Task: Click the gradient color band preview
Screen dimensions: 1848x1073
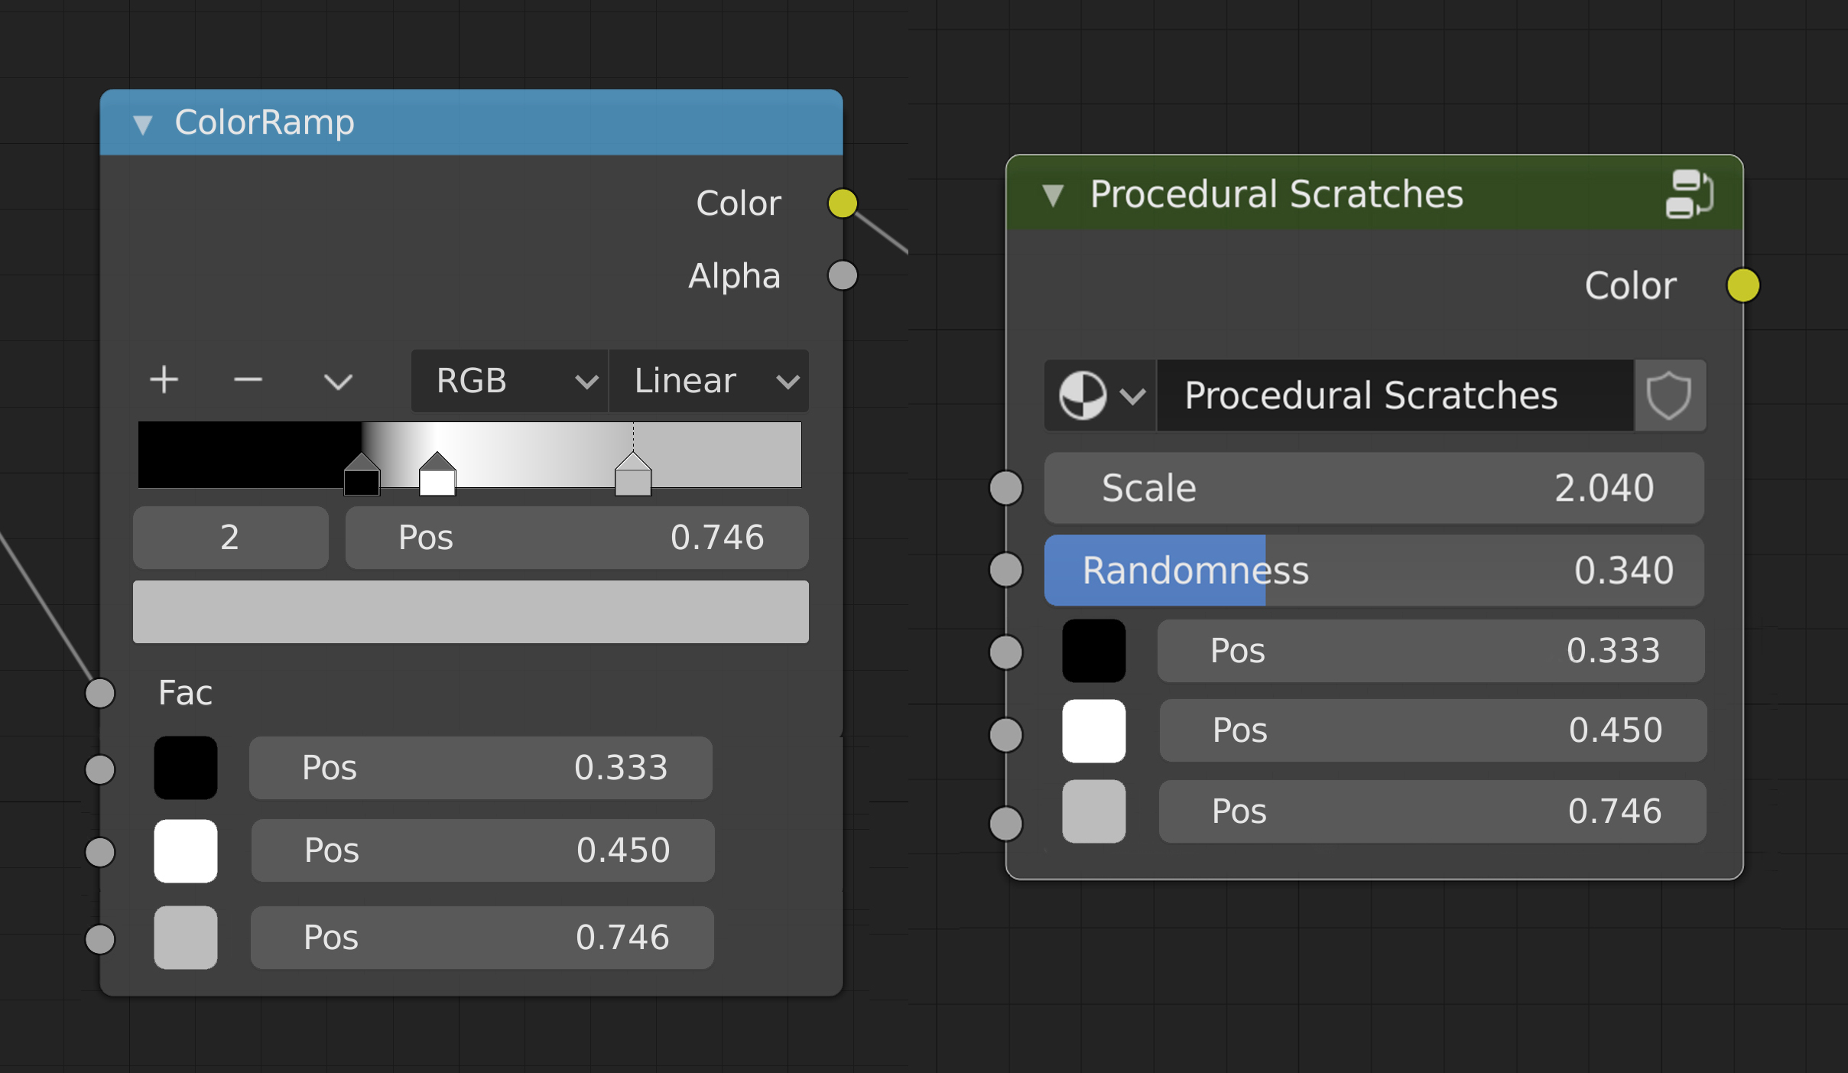Action: pos(469,454)
